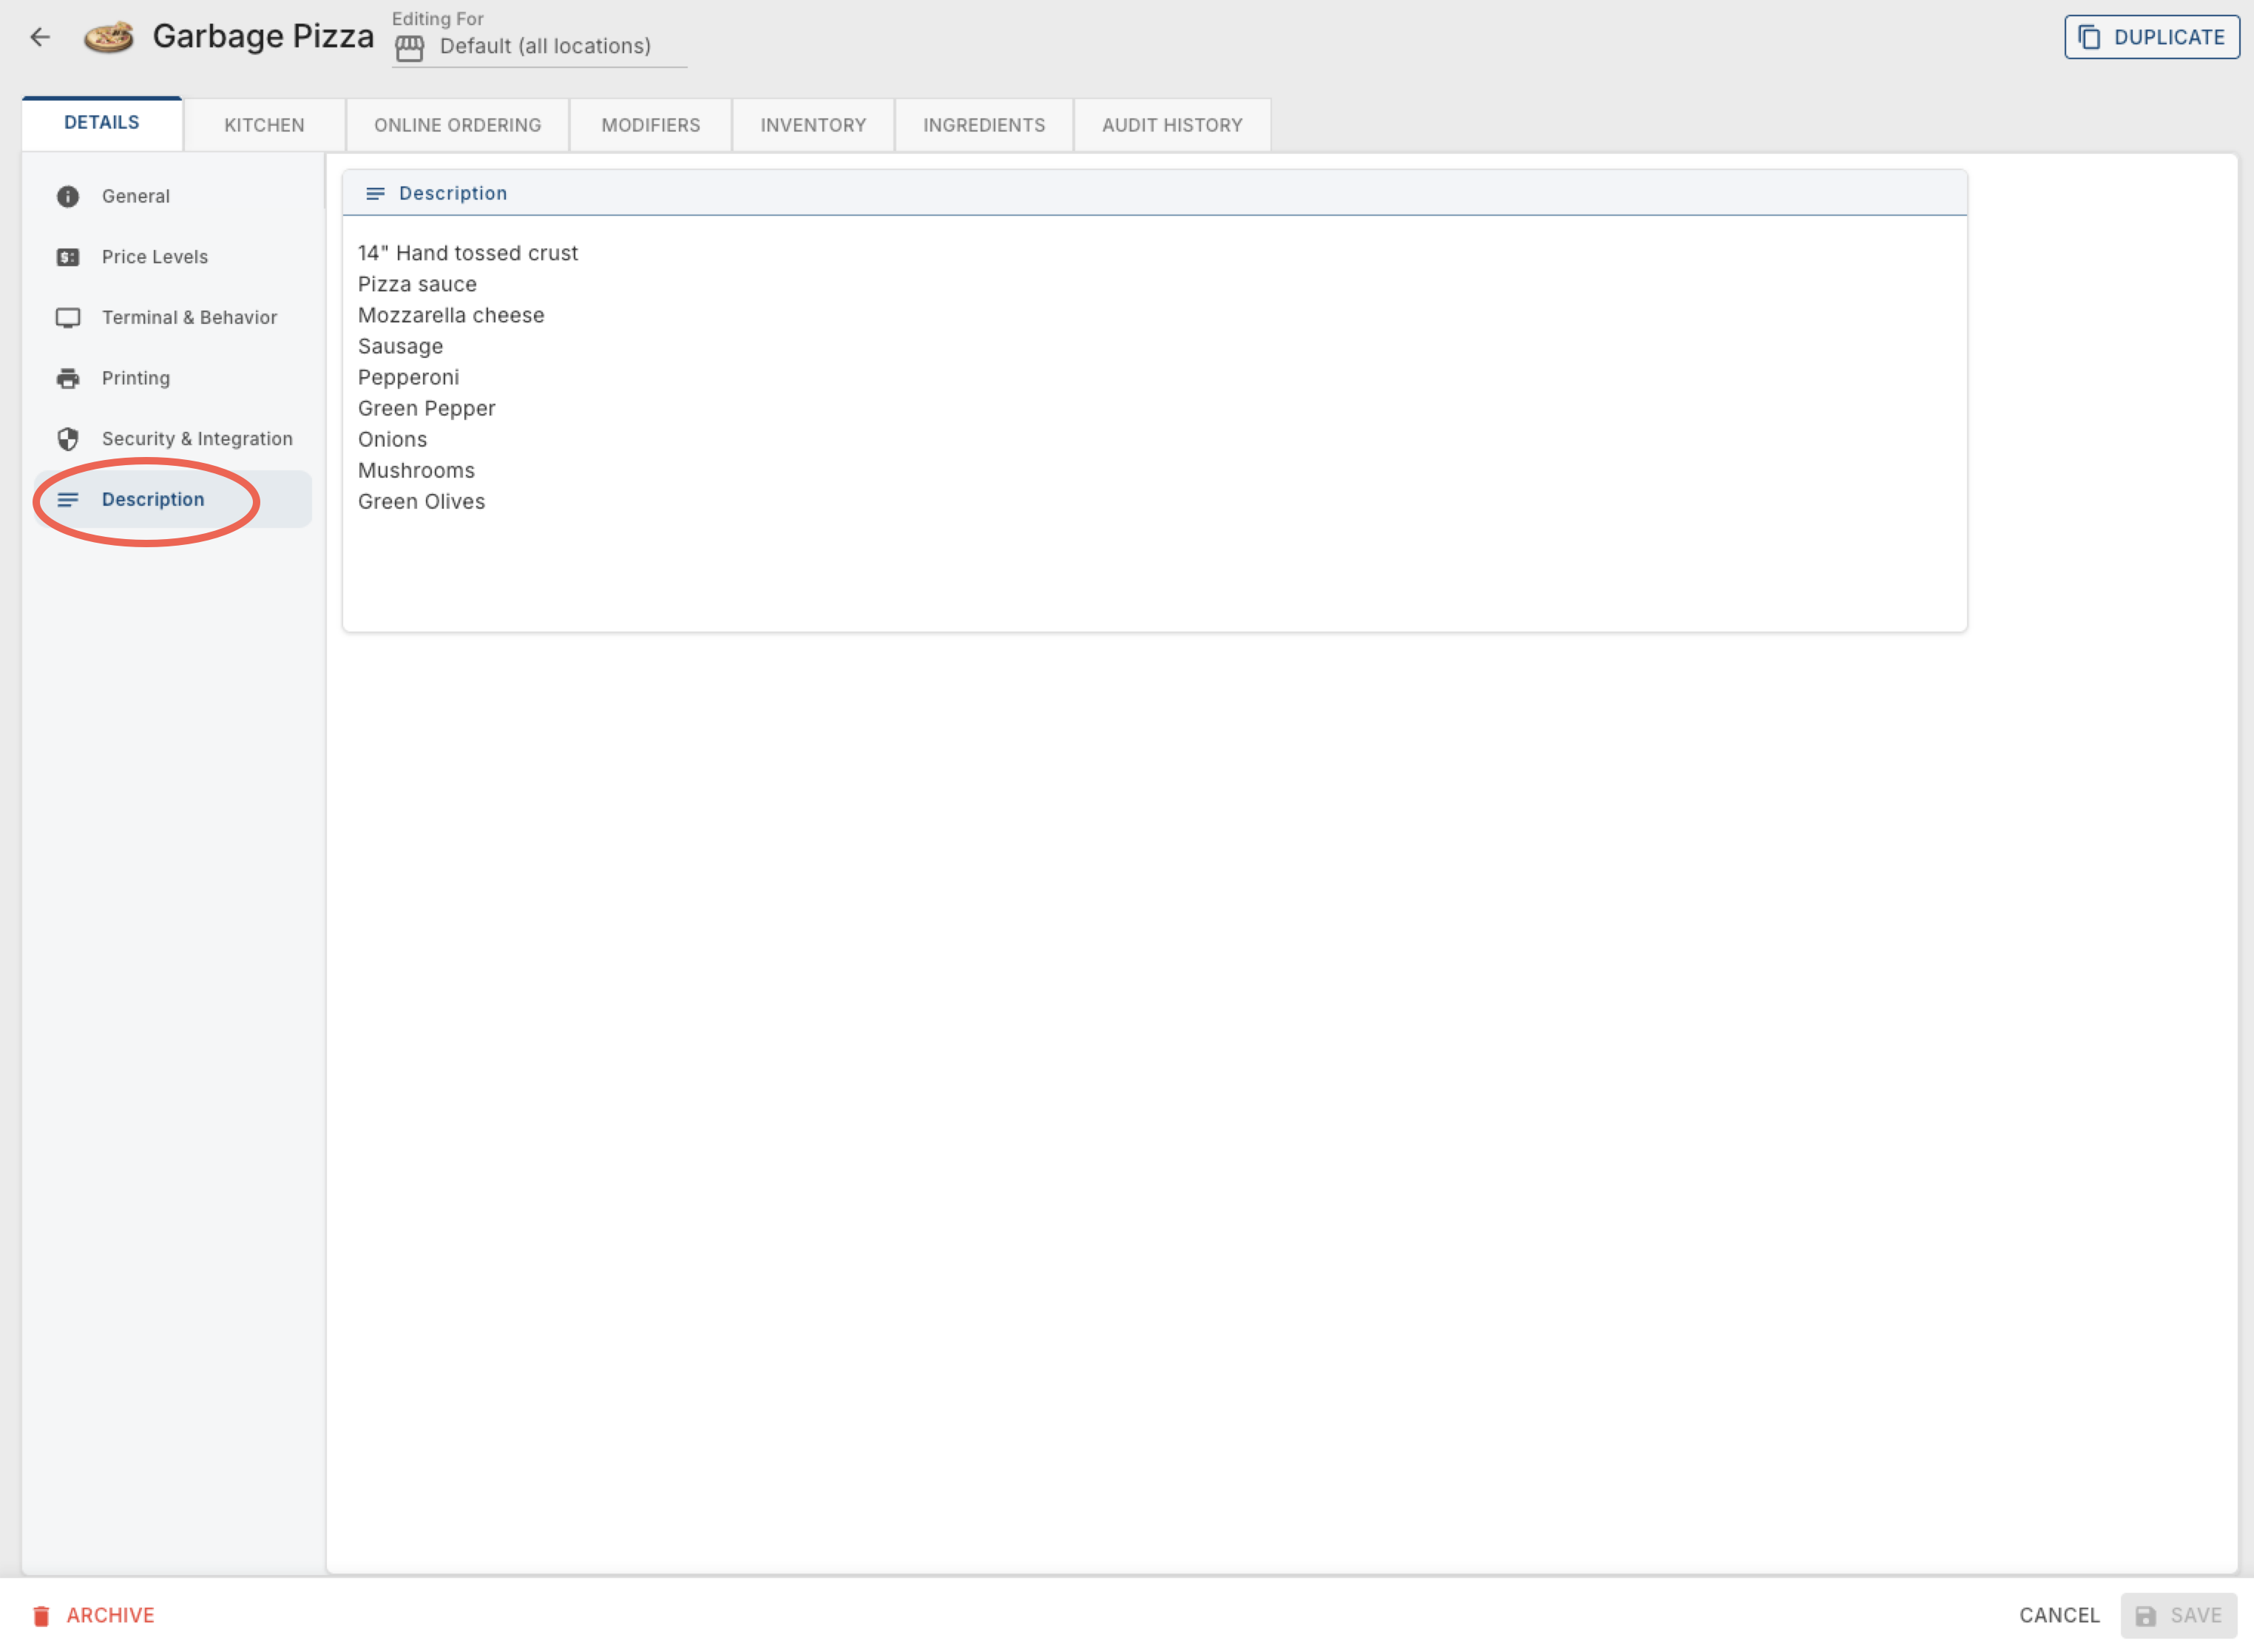Open Terminal & Behavior monitor icon

pyautogui.click(x=68, y=318)
